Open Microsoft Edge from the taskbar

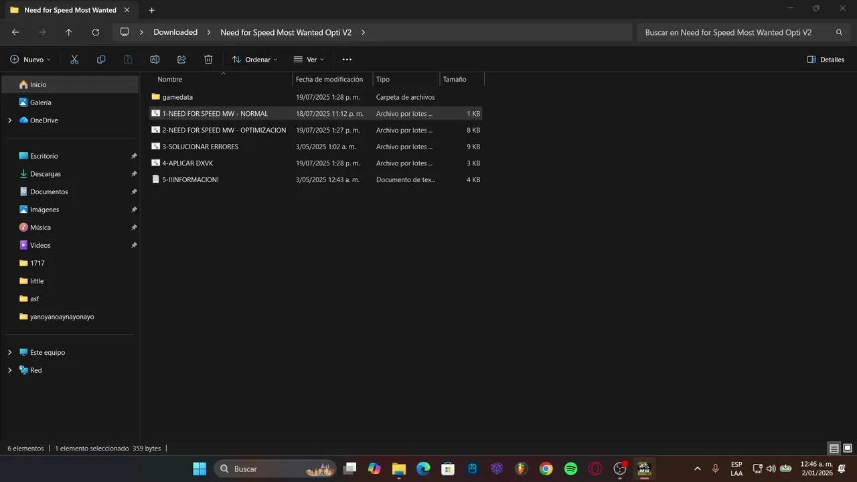(423, 469)
